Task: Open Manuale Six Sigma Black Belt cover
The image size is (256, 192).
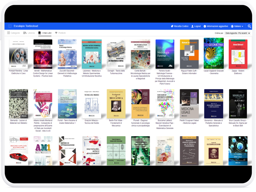Action: tap(238, 104)
